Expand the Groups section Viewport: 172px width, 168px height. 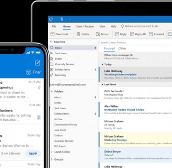pos(52,159)
